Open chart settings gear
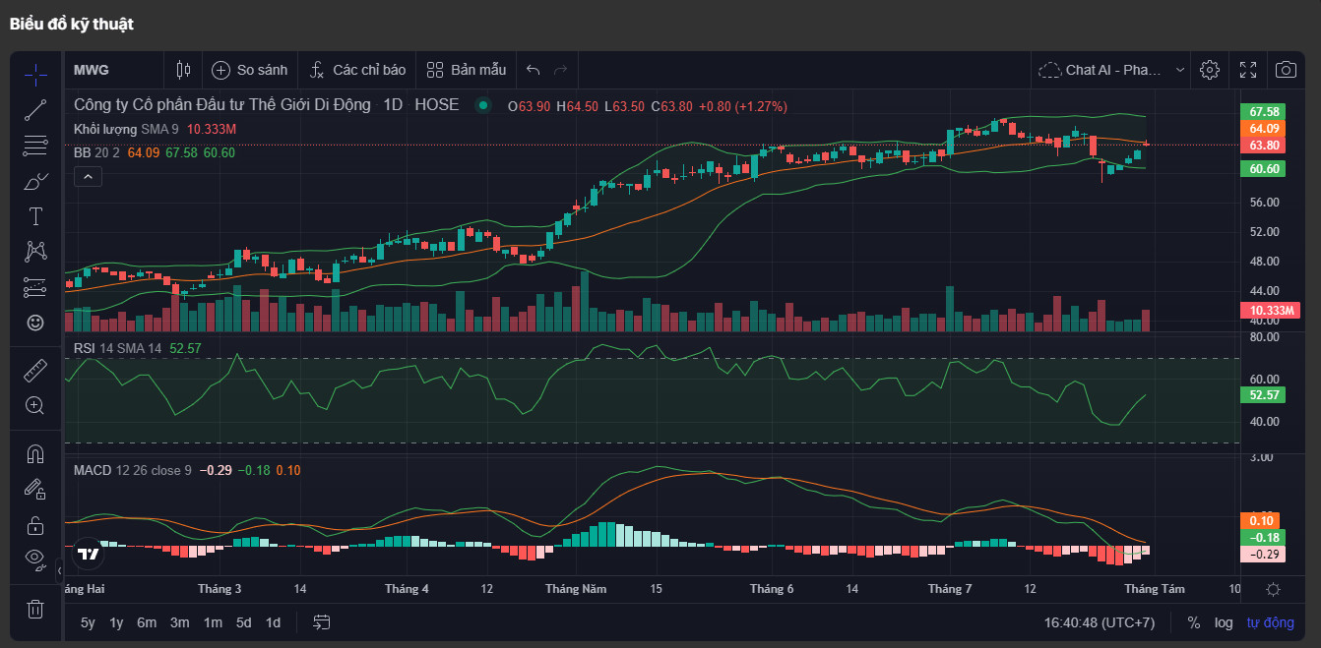This screenshot has width=1321, height=648. (x=1210, y=70)
